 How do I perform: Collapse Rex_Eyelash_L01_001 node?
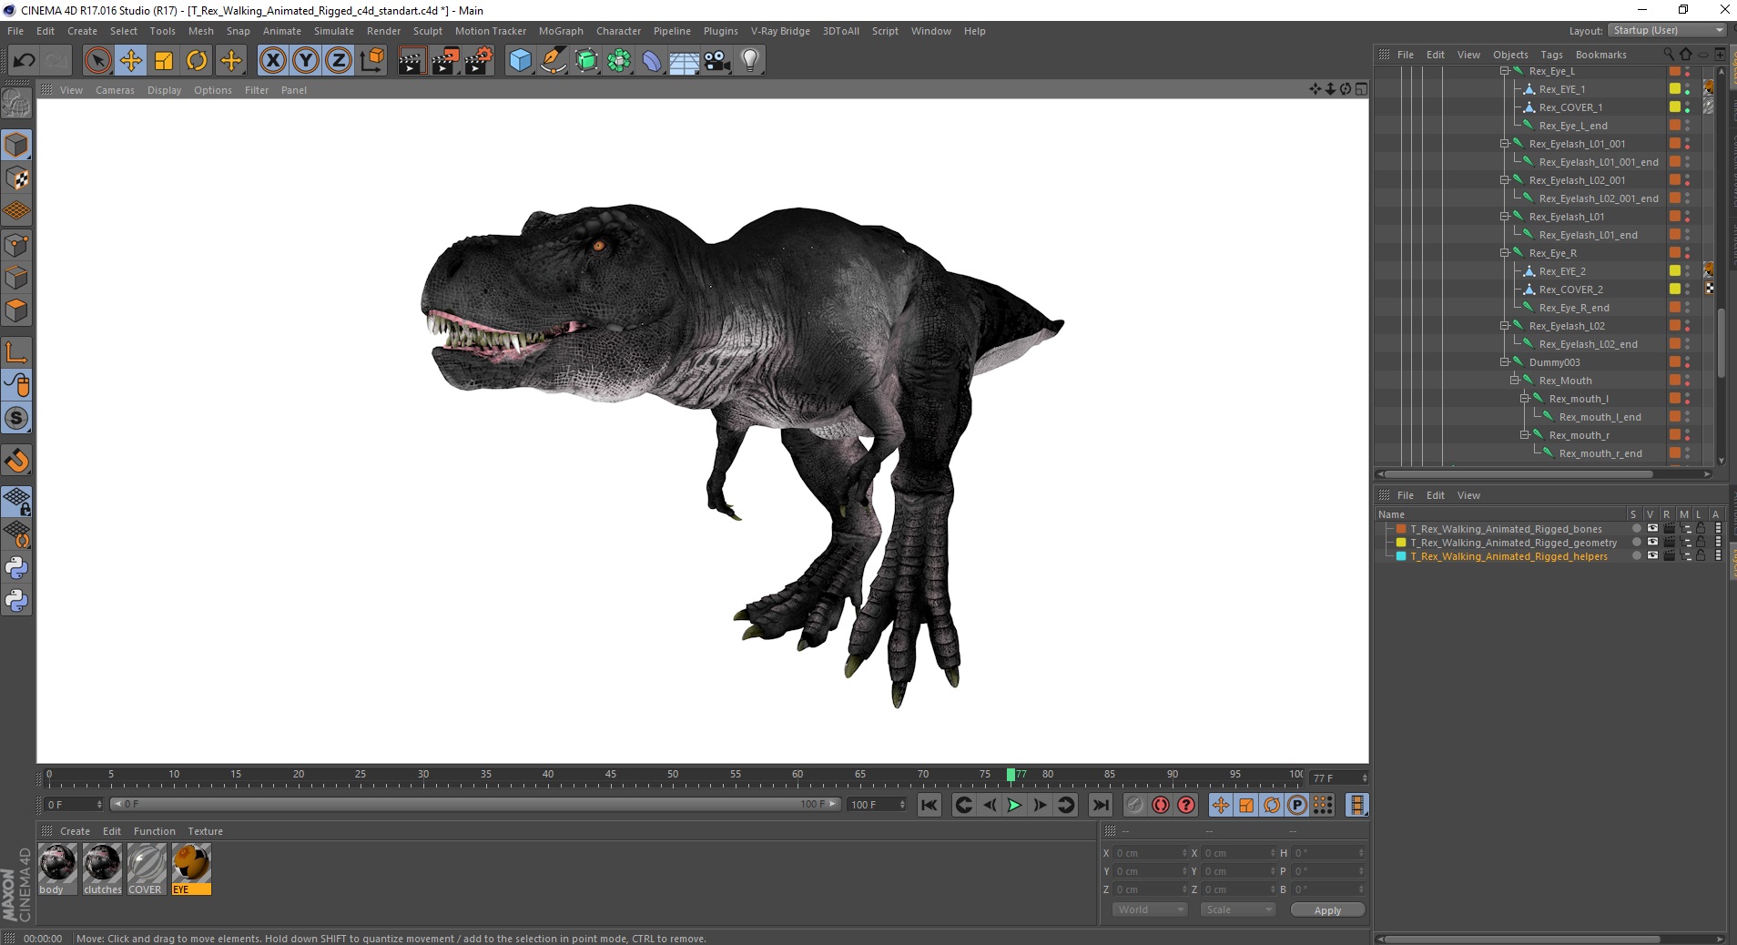(1505, 144)
